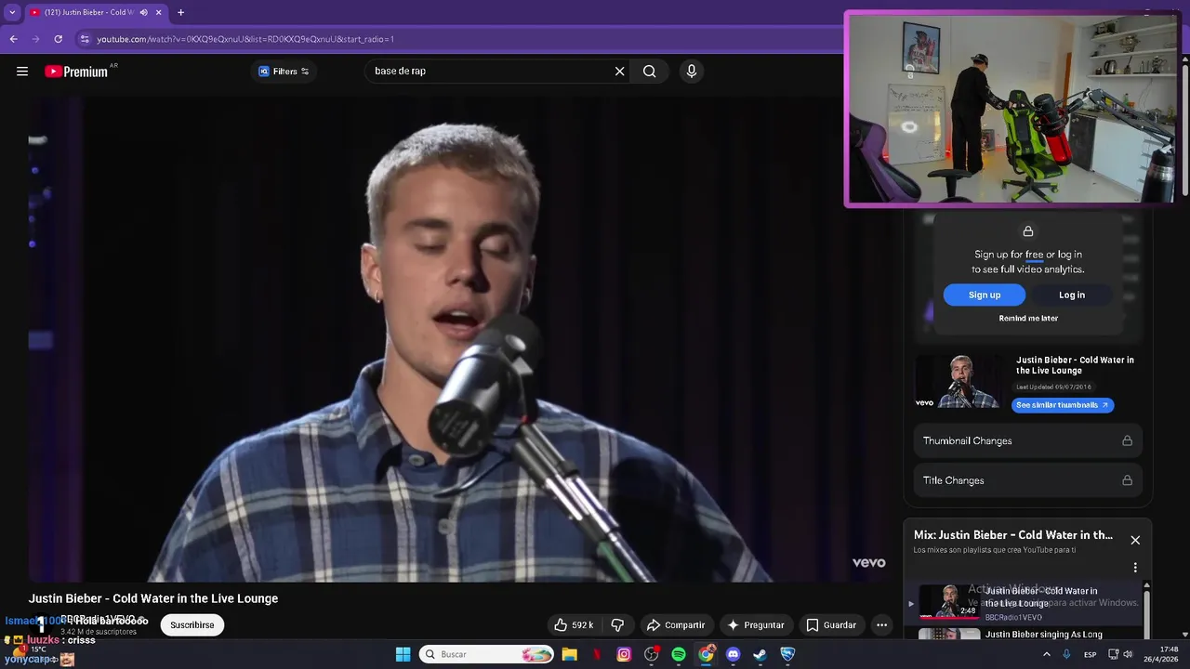Open the YouTube hamburger guide menu
1190x669 pixels.
(22, 72)
